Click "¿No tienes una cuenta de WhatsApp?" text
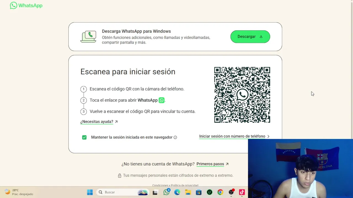Image resolution: width=353 pixels, height=198 pixels. [158, 164]
